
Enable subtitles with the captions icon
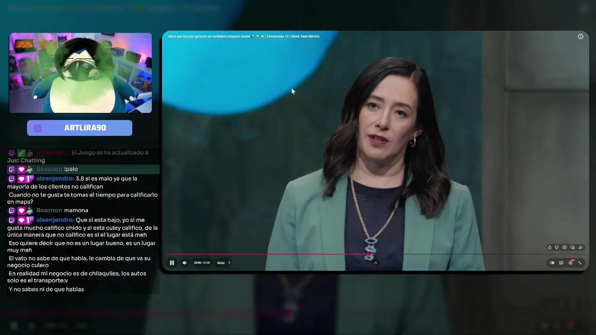pyautogui.click(x=561, y=263)
